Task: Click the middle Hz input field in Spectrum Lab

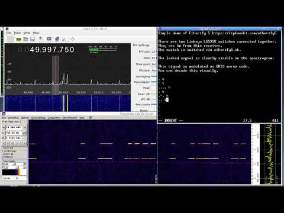Action: tap(14, 133)
